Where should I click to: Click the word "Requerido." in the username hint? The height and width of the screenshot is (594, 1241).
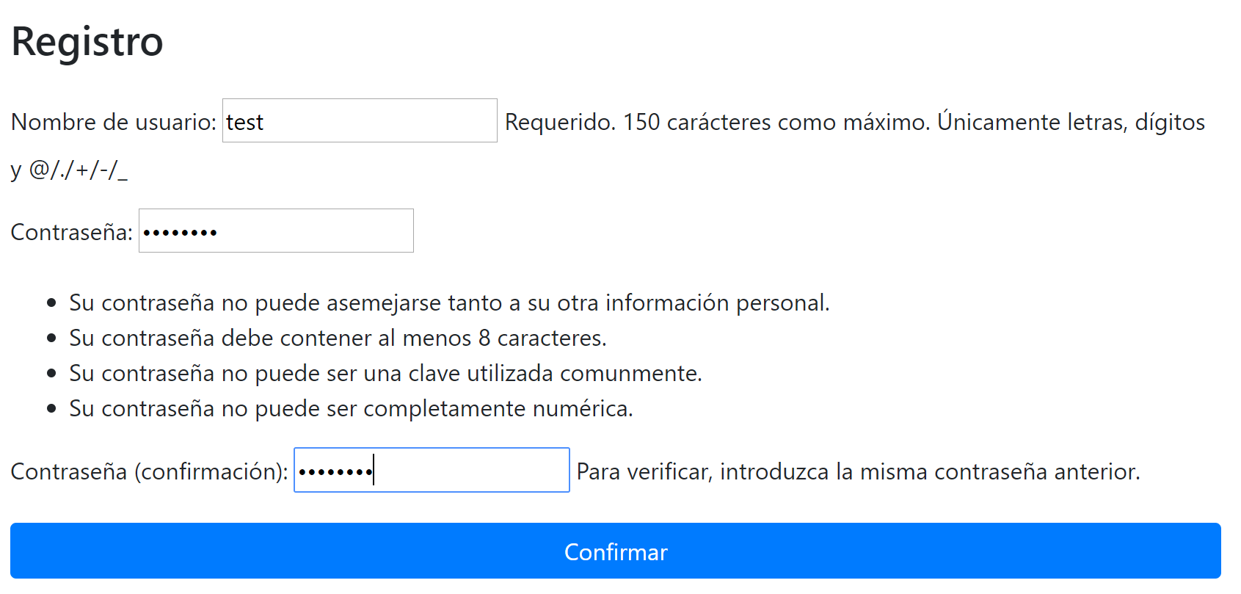(561, 122)
